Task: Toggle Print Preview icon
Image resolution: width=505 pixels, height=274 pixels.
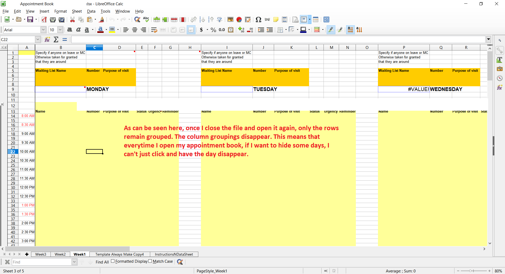Action: pyautogui.click(x=62, y=19)
